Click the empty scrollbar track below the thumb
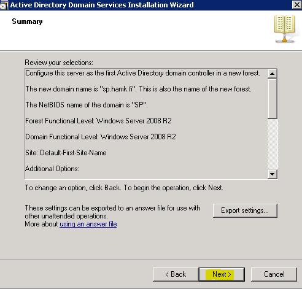Viewport: 302px width, 289px height. click(273, 144)
